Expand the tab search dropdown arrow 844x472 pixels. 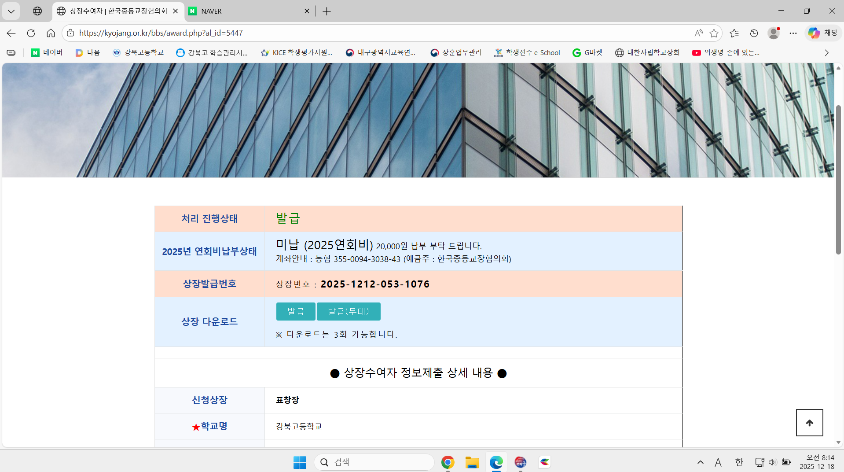tap(11, 11)
